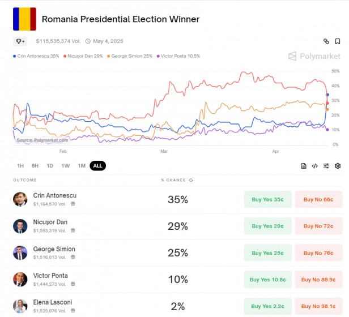Open the chart filter sliders icon
349x317 pixels.
coord(326,166)
